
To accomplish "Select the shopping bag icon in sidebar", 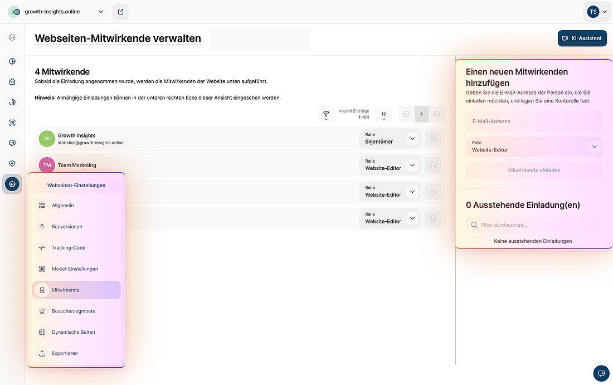I will [12, 81].
